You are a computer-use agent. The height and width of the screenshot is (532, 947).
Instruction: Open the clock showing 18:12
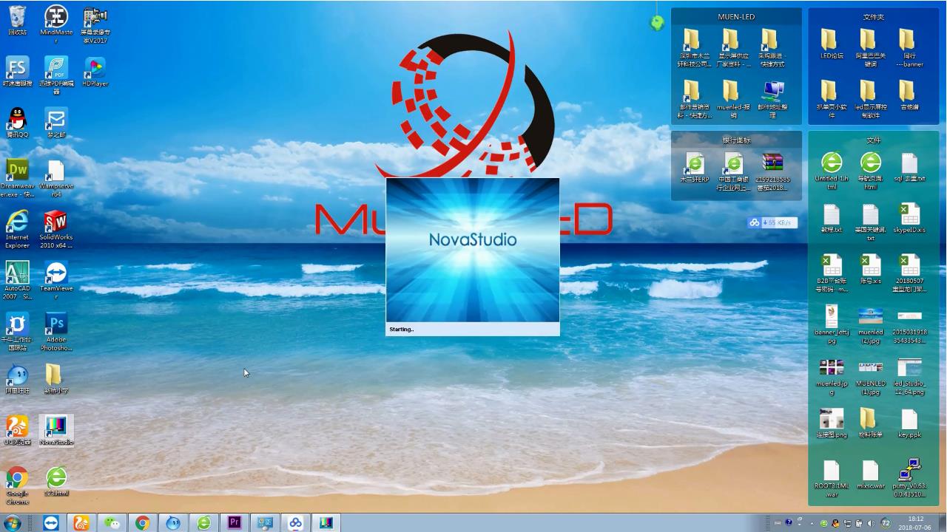pyautogui.click(x=916, y=523)
